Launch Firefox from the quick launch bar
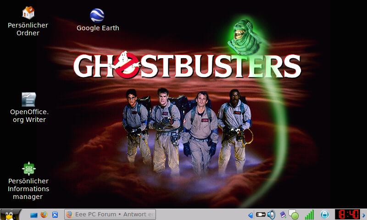The height and width of the screenshot is (220, 367). click(x=44, y=214)
